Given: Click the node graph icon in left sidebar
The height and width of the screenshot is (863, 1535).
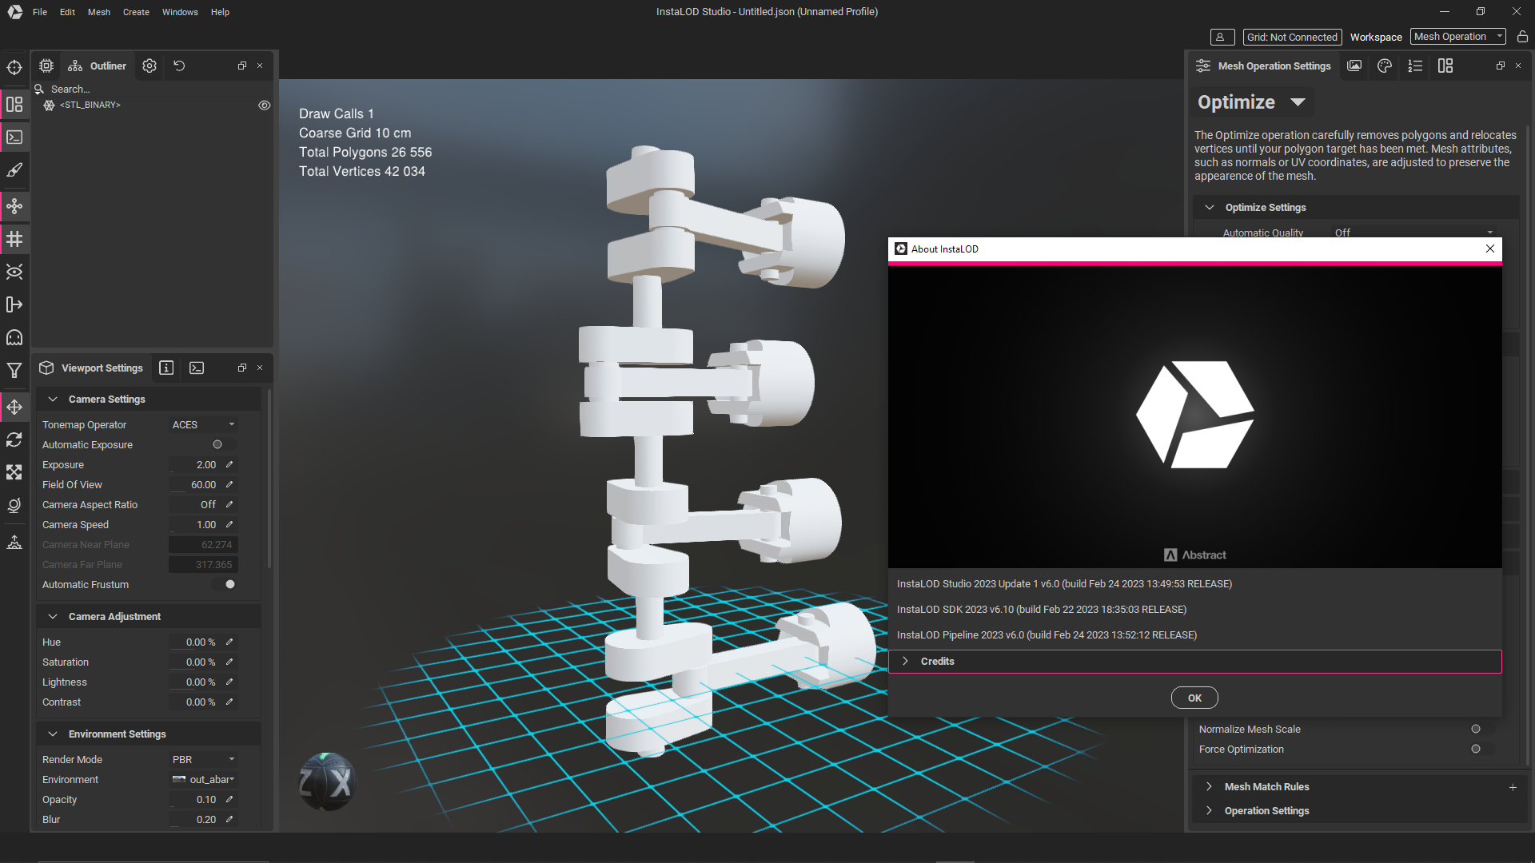Looking at the screenshot, I should pos(14,206).
